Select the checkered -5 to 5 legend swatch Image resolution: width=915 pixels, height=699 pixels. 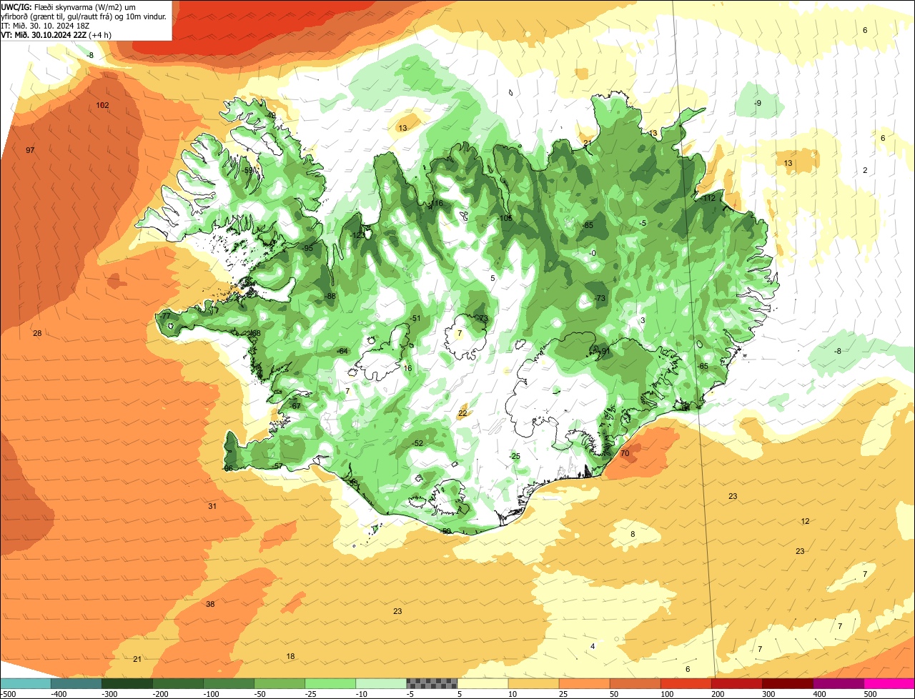(432, 683)
